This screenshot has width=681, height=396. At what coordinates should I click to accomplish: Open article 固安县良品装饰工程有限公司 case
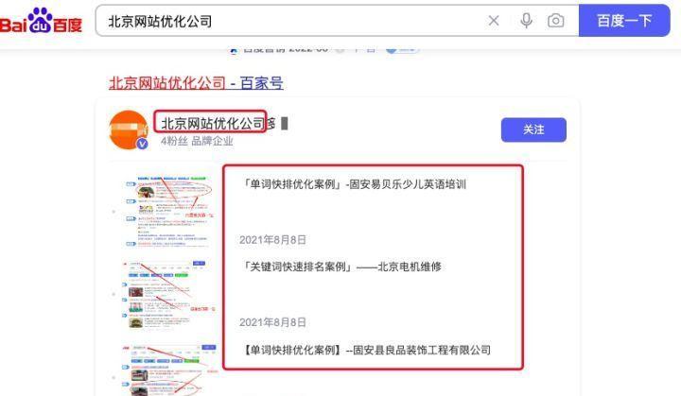(x=366, y=350)
